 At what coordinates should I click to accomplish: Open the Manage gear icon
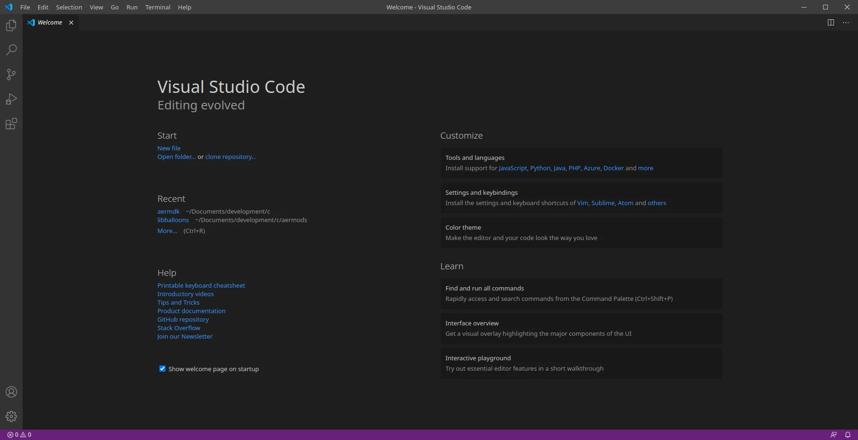coord(11,416)
